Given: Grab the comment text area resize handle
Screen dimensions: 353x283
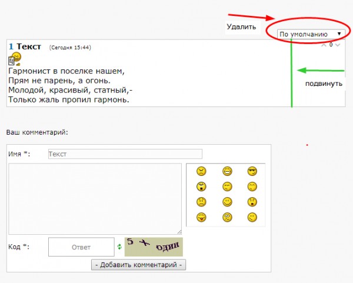Looking at the screenshot, I should point(179,232).
